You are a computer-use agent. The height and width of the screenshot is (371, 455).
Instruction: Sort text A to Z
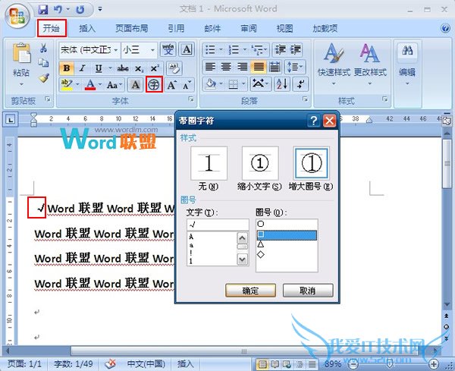tap(282, 84)
